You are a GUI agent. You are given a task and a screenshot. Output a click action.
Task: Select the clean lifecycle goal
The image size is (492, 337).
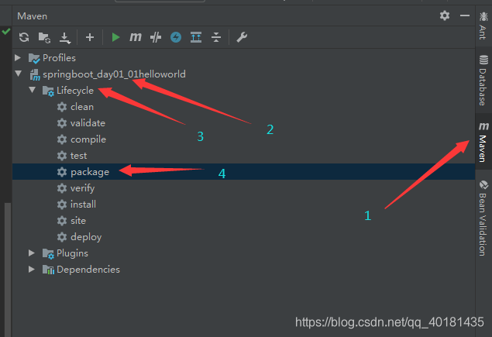82,107
